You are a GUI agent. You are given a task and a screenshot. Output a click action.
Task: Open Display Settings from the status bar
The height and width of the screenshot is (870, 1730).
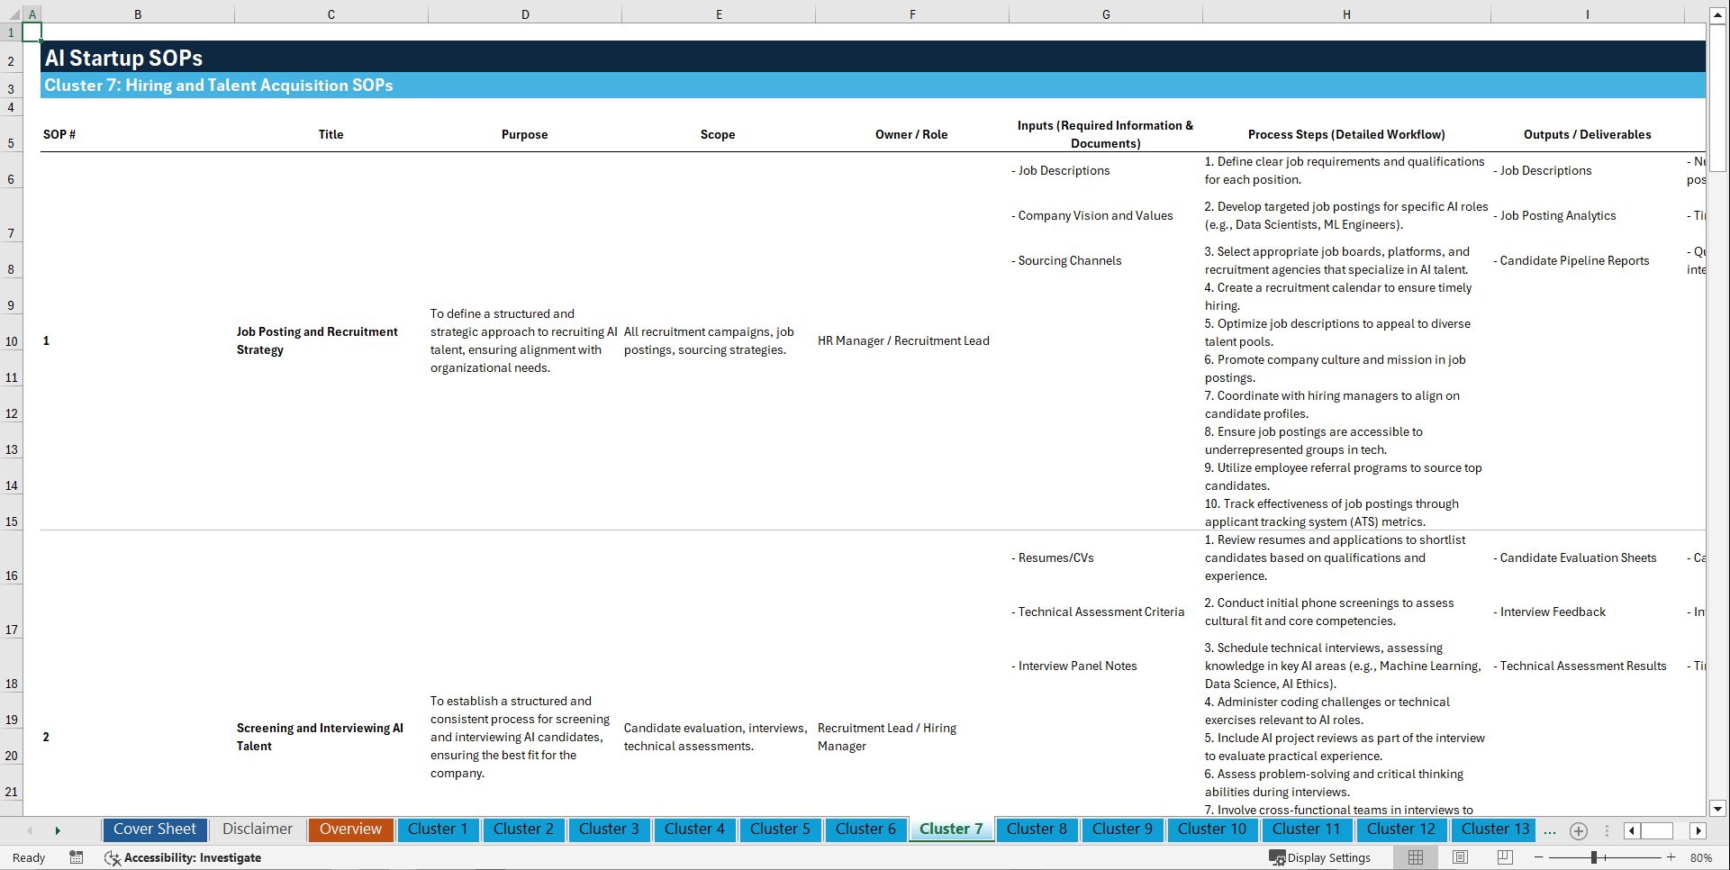1320,857
